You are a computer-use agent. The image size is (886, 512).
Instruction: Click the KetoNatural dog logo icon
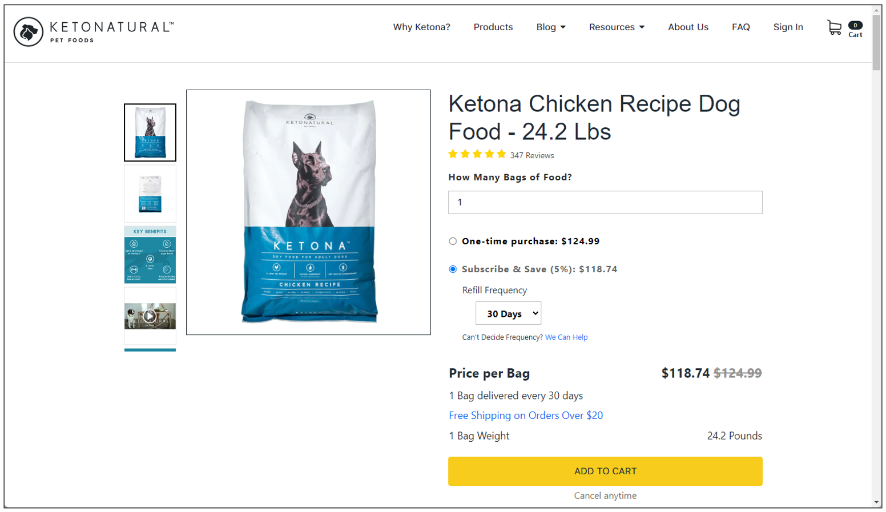click(29, 31)
